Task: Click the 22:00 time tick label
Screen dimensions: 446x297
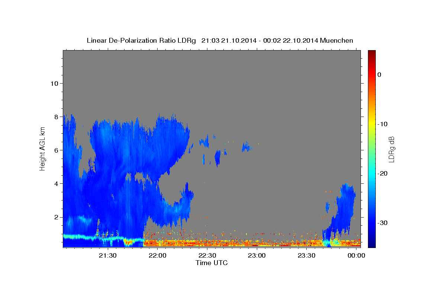Action: tap(158, 255)
